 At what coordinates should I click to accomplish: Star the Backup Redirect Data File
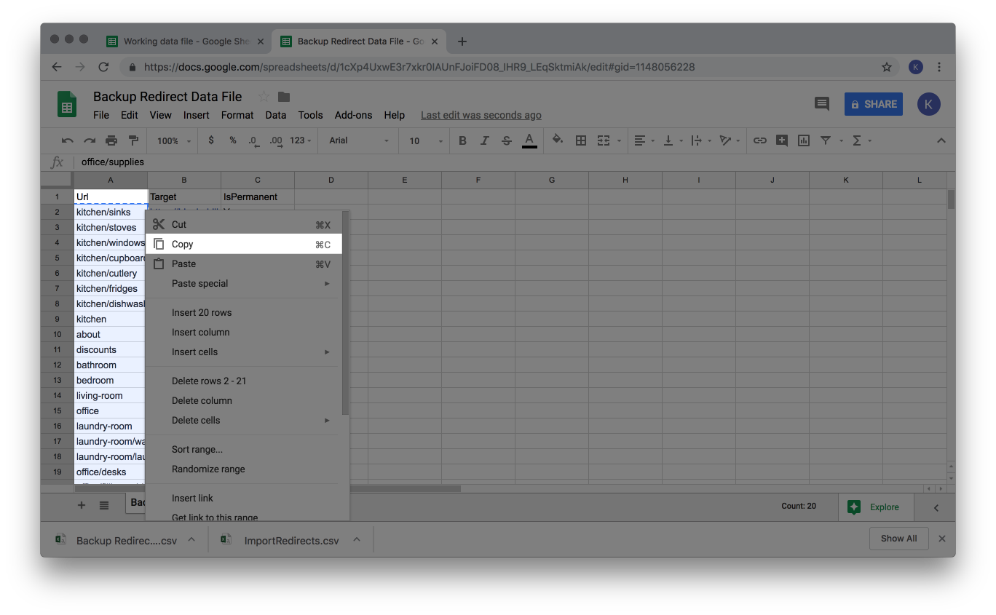pos(264,97)
